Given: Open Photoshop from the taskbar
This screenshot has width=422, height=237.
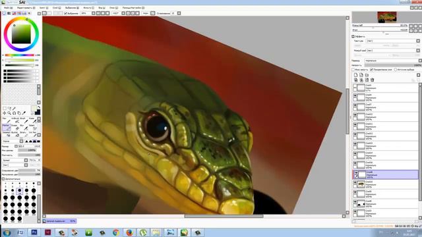Looking at the screenshot, I should tap(34, 232).
